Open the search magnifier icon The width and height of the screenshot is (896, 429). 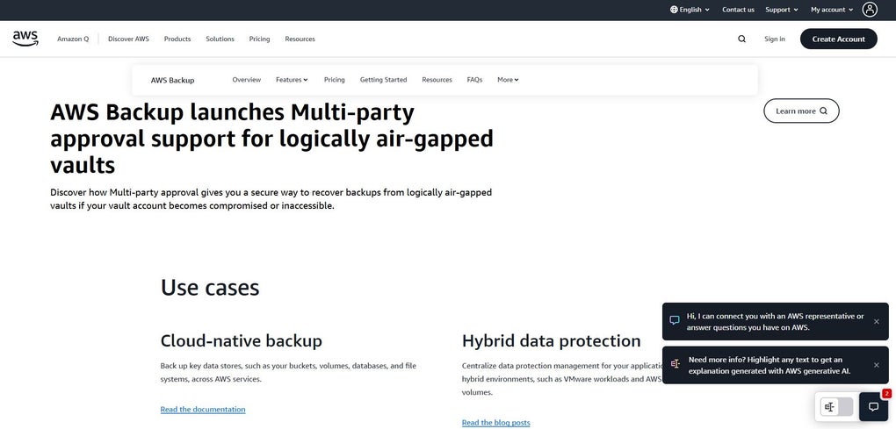[x=741, y=39]
